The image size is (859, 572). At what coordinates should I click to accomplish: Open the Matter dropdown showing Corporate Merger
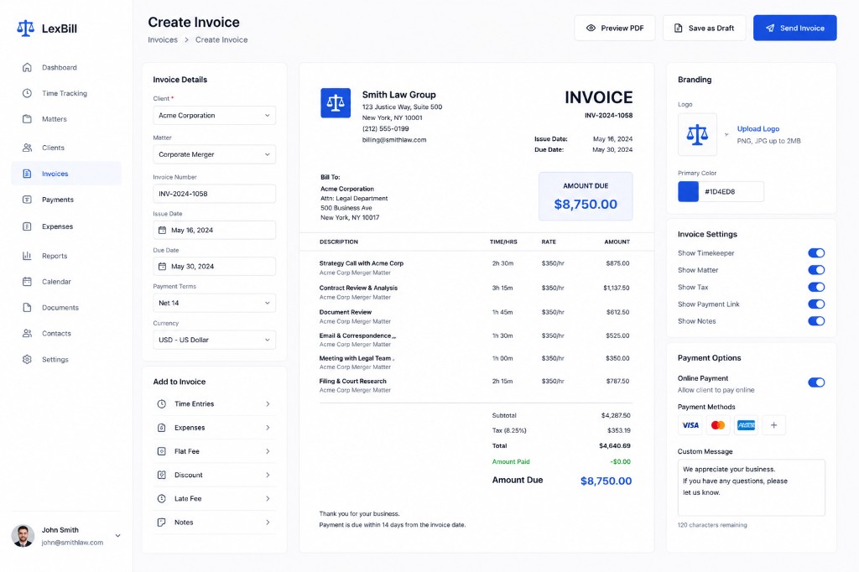[x=214, y=154]
